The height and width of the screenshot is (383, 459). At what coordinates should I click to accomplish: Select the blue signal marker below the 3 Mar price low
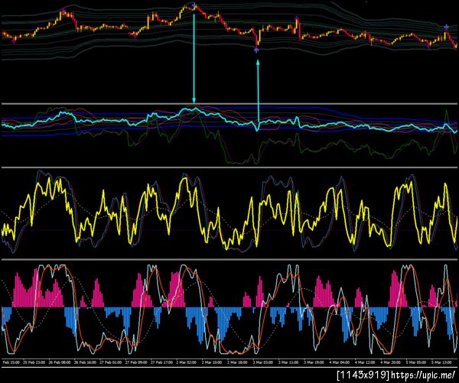click(256, 50)
